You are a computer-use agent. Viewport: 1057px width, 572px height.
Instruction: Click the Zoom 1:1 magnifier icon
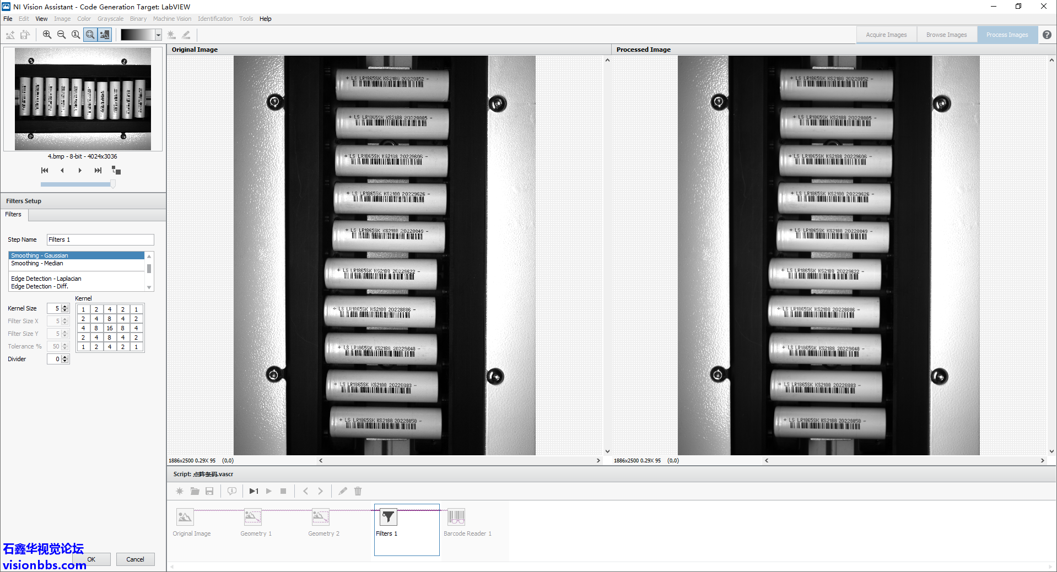click(75, 35)
